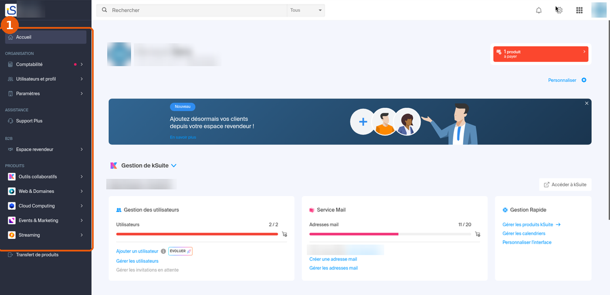Click the Comptabilité calculator icon
The height and width of the screenshot is (295, 610).
10,64
